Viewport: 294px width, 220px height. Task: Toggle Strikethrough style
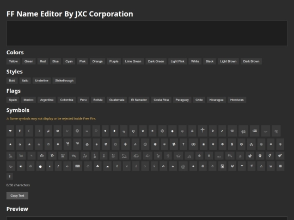tap(64, 80)
